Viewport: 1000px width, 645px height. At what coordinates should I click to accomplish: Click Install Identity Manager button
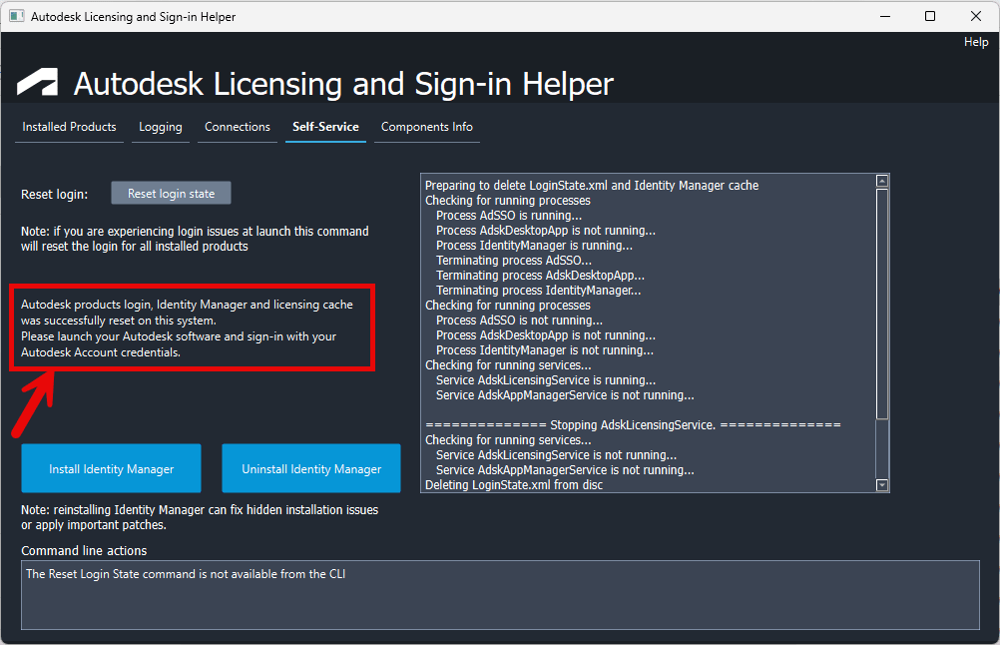(x=111, y=468)
